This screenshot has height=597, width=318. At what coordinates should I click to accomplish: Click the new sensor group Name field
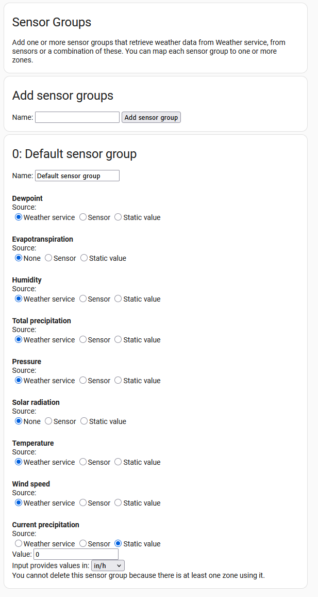[77, 117]
